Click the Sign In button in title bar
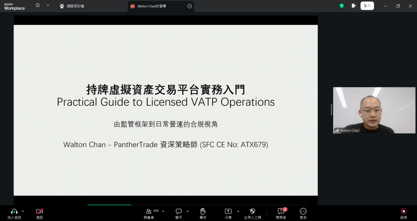 [x=367, y=6]
